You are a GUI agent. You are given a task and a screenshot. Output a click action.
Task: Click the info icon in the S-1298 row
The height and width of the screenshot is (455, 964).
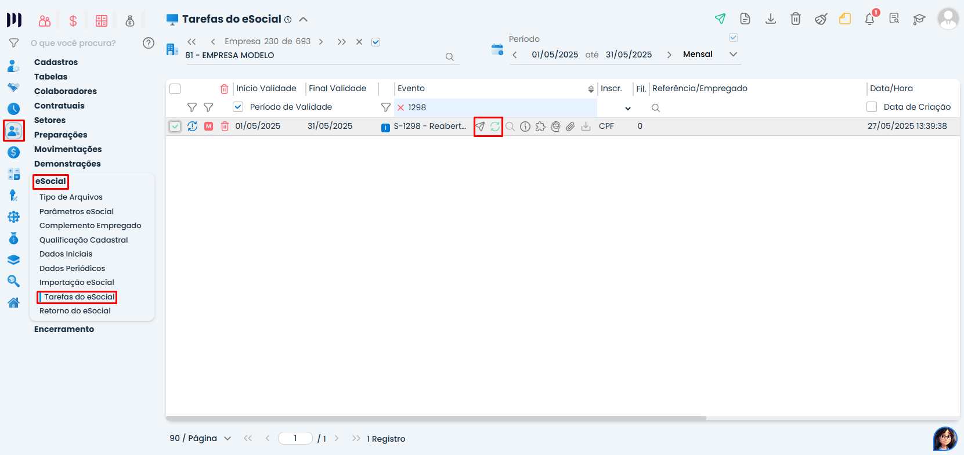525,127
